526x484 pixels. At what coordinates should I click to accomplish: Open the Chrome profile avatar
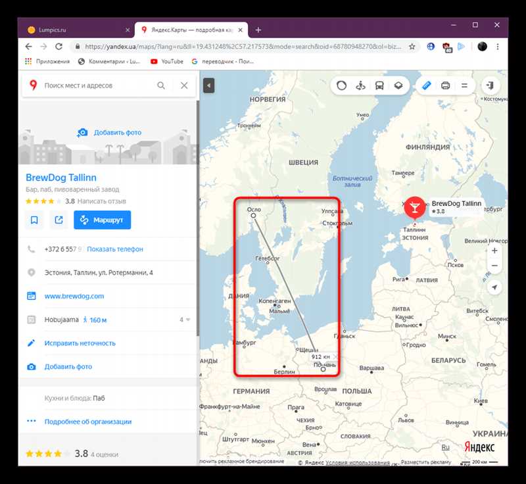pos(482,47)
